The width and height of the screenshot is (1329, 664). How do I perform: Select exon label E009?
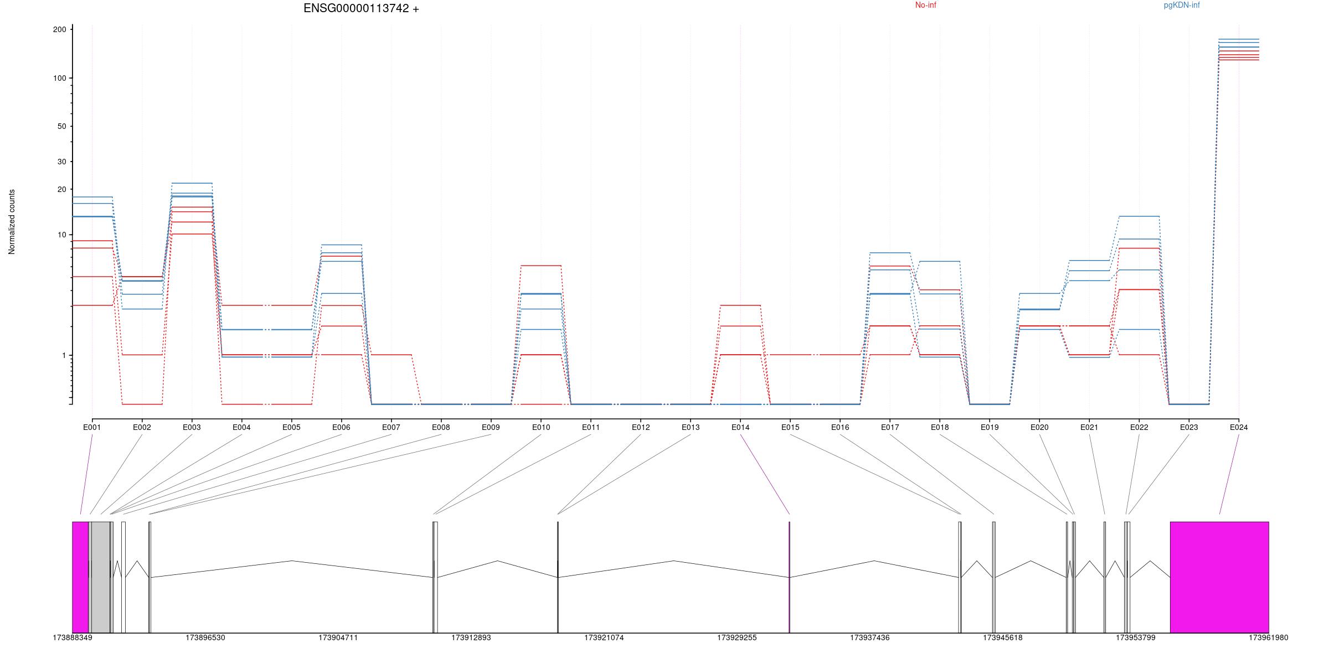click(x=491, y=427)
